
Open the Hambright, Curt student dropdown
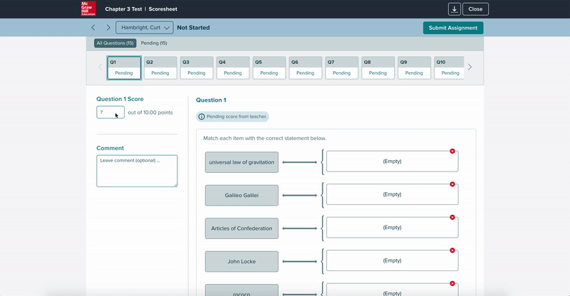(x=145, y=28)
